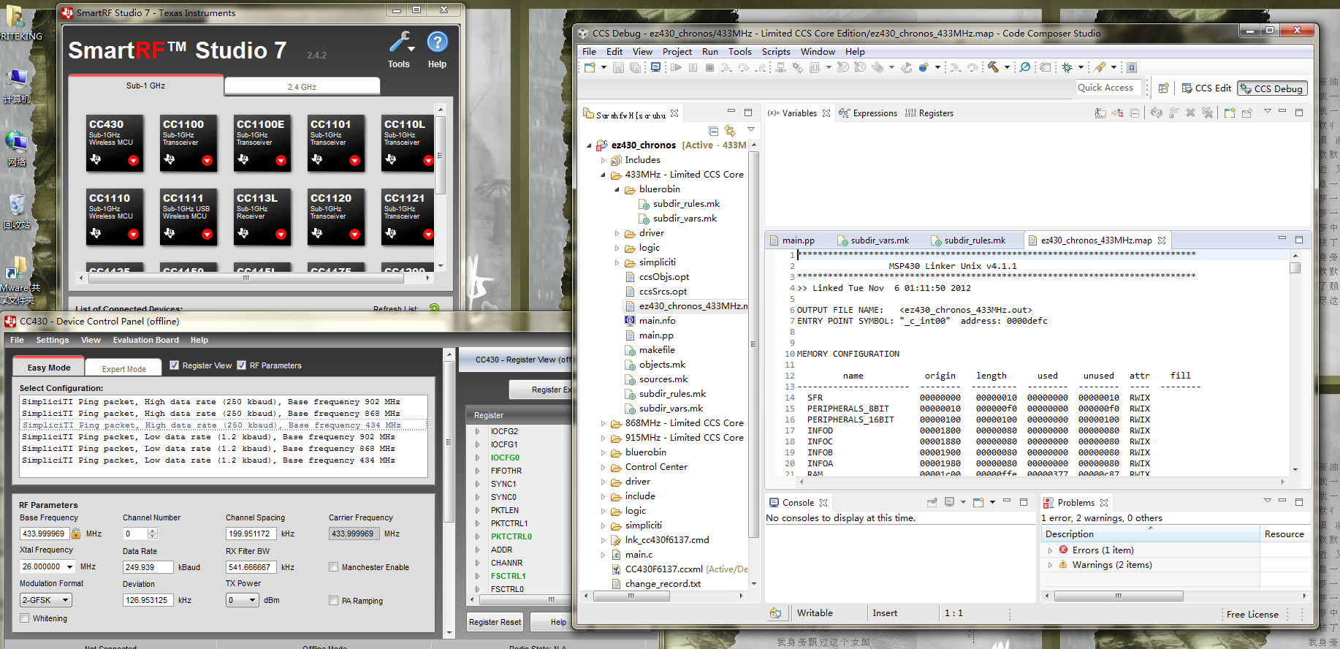
Task: Click the debug bug icon in CCS toolbar
Action: (1067, 67)
